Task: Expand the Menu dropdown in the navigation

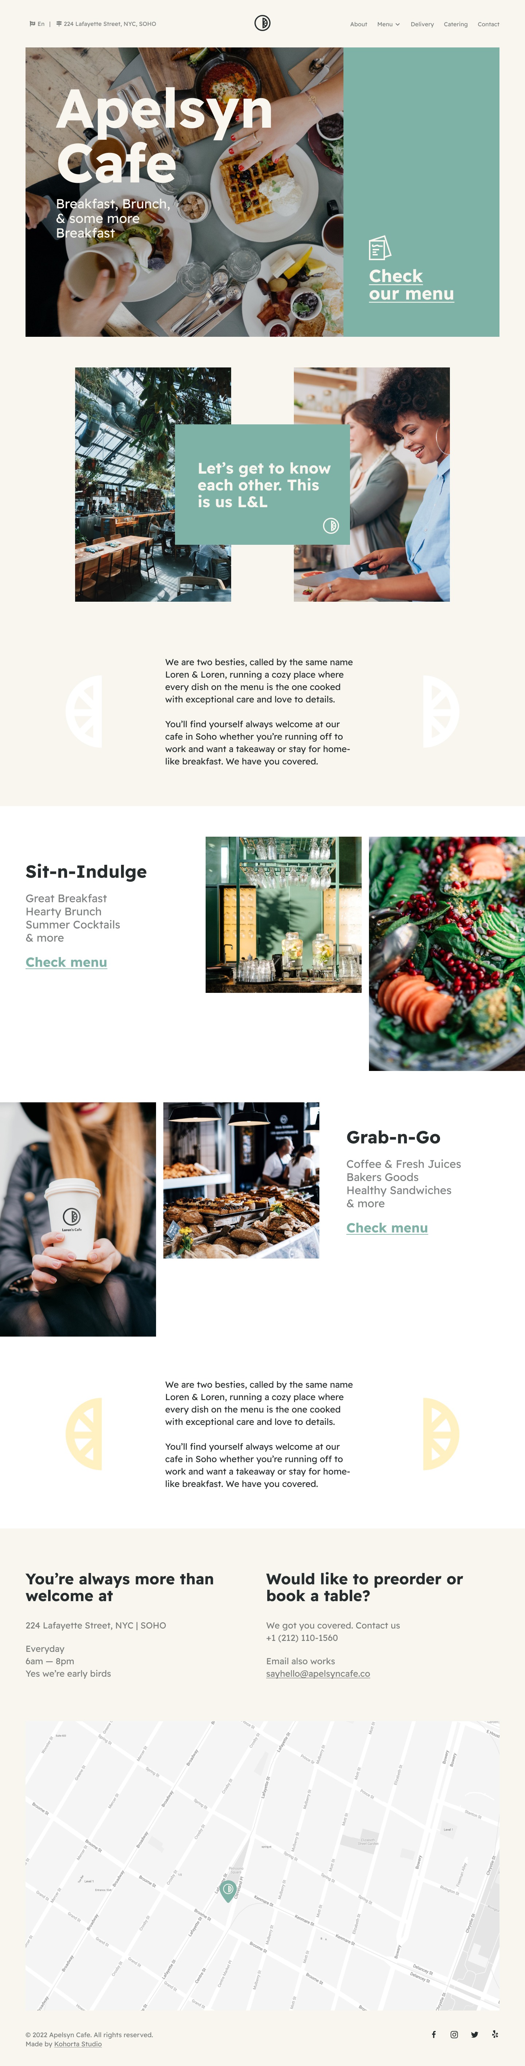Action: [388, 24]
